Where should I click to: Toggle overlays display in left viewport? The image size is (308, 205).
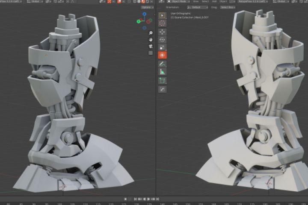[x=119, y=2]
